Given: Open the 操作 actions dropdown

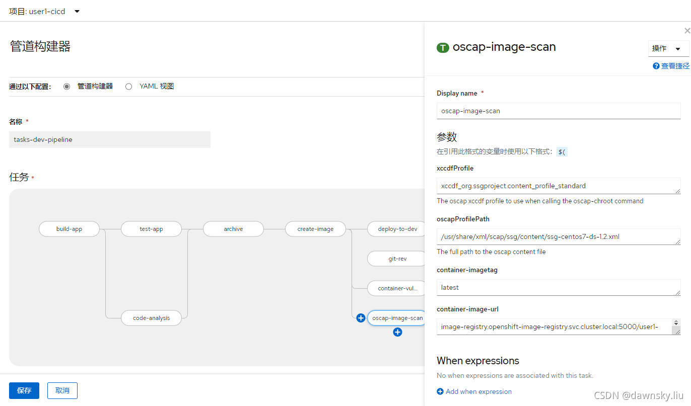Looking at the screenshot, I should pyautogui.click(x=668, y=49).
